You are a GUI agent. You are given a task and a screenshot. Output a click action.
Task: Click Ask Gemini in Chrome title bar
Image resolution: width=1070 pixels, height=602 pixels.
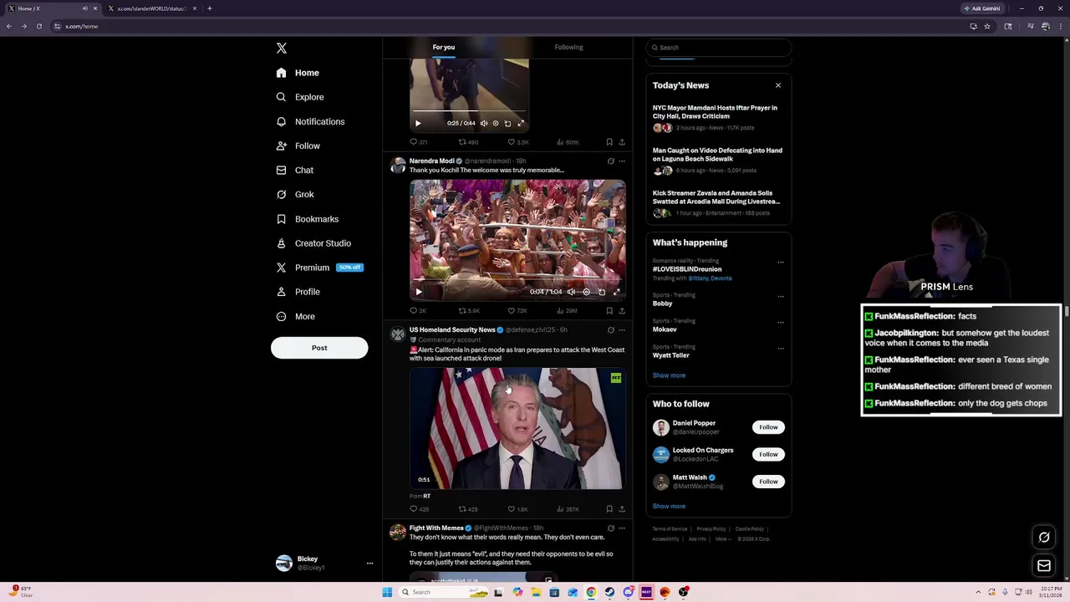982,8
